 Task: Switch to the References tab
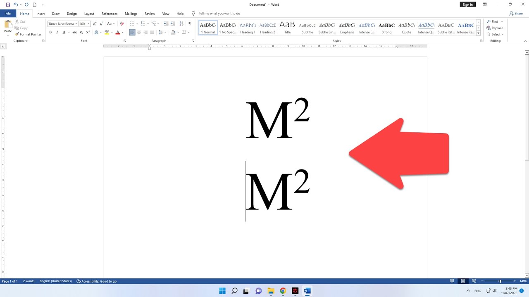[x=110, y=14]
